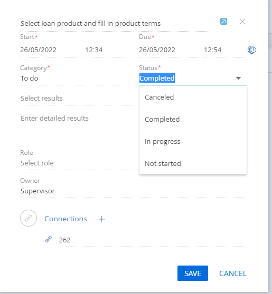Click the Connections link circle icon
Image resolution: width=272 pixels, height=294 pixels.
[x=29, y=218]
